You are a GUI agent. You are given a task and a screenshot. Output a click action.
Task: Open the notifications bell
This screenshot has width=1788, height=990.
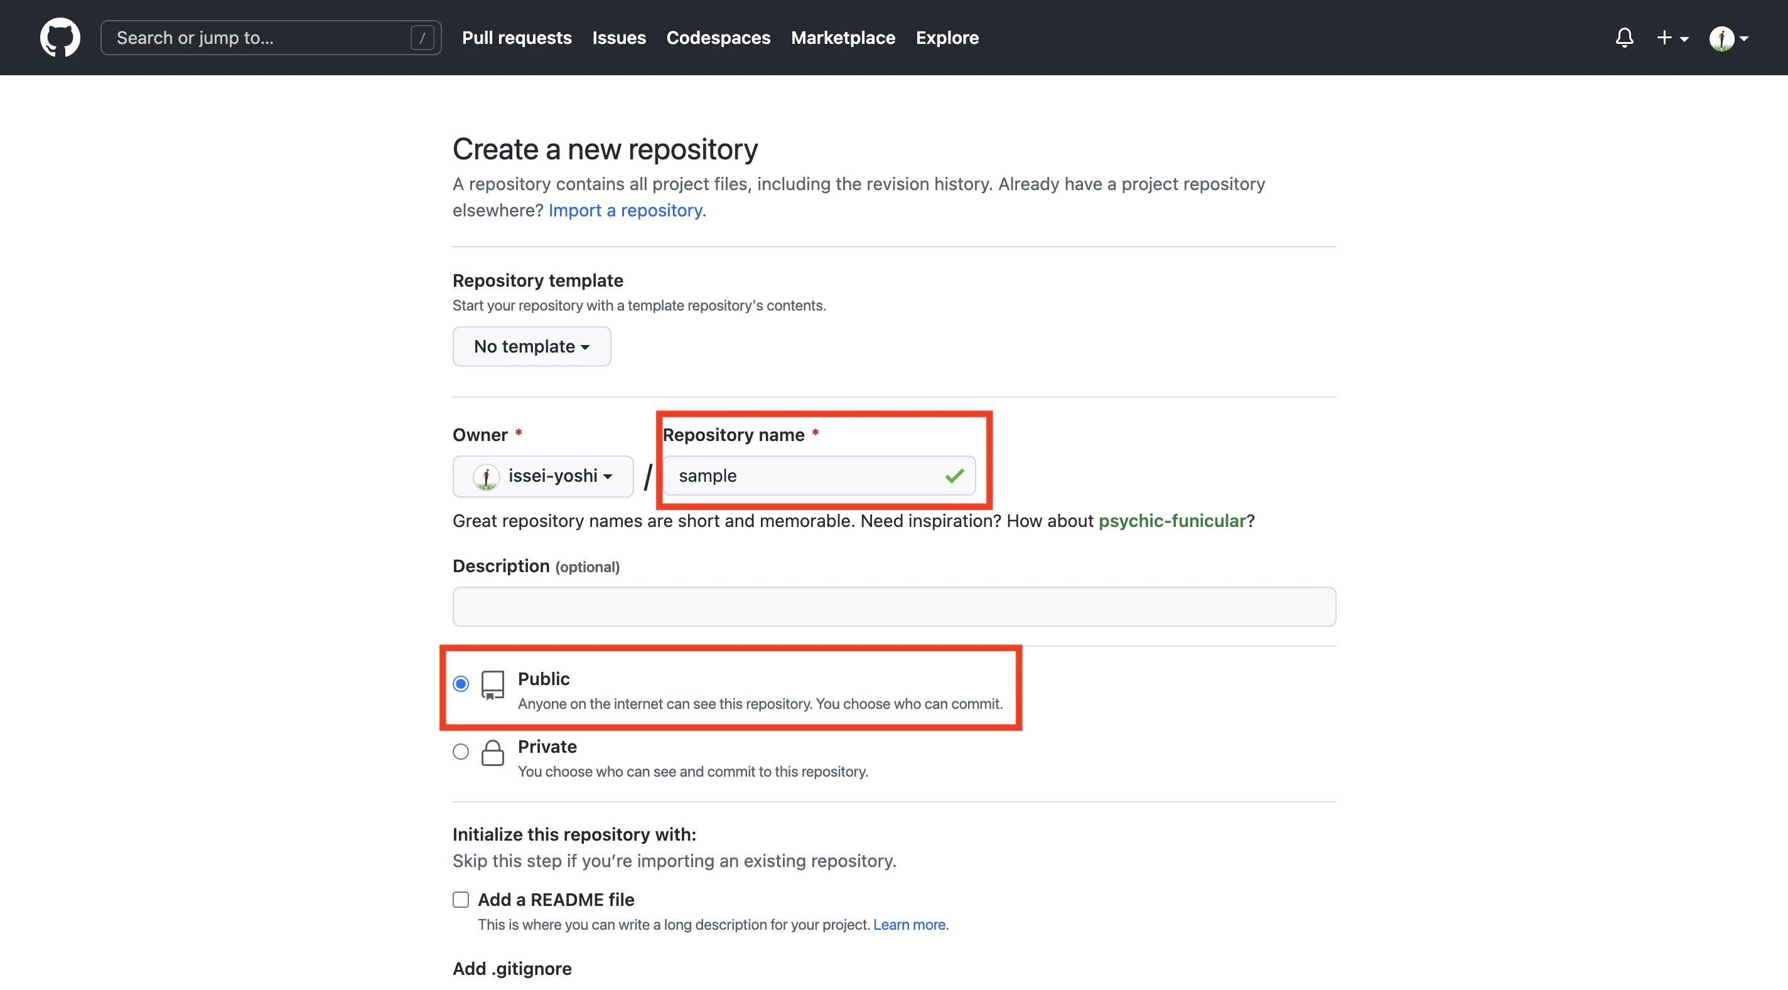1624,38
